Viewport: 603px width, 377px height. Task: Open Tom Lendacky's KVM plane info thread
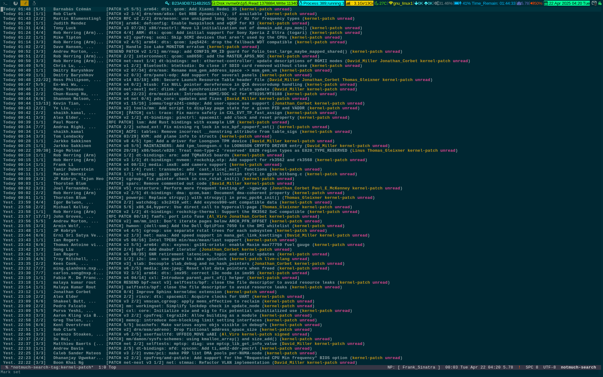(301, 136)
